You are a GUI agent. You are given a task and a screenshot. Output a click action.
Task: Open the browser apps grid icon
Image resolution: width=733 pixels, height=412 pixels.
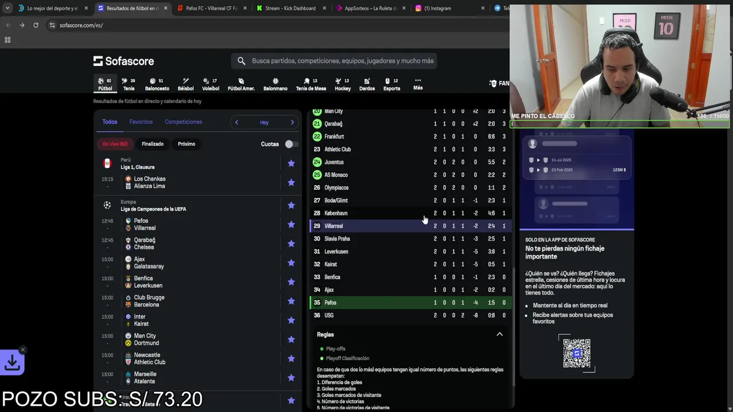click(7, 40)
